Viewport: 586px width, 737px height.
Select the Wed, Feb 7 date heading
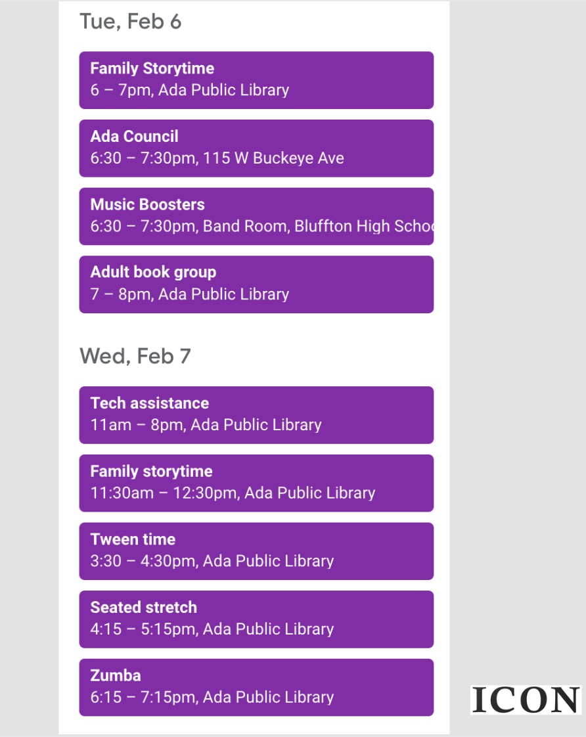135,356
